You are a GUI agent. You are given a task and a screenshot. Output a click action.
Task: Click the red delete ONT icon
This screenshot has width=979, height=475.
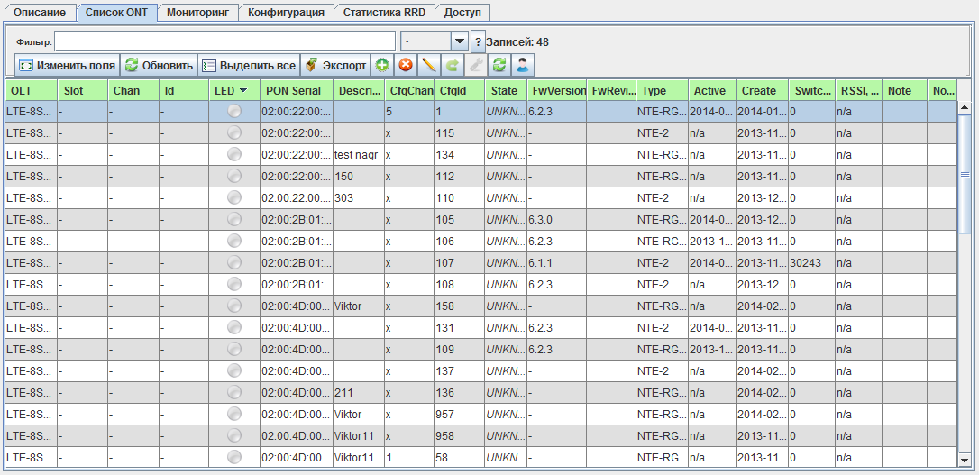click(x=406, y=65)
